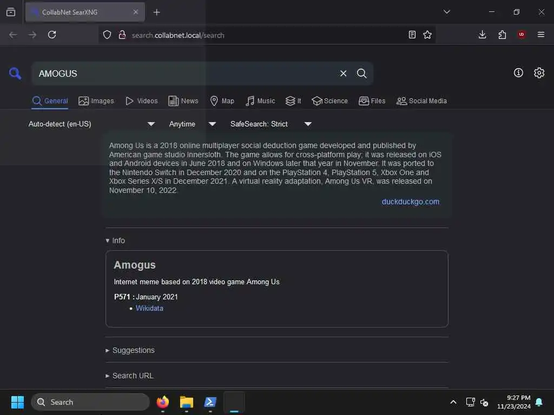The height and width of the screenshot is (415, 554).
Task: Collapse the Info section
Action: click(115, 240)
